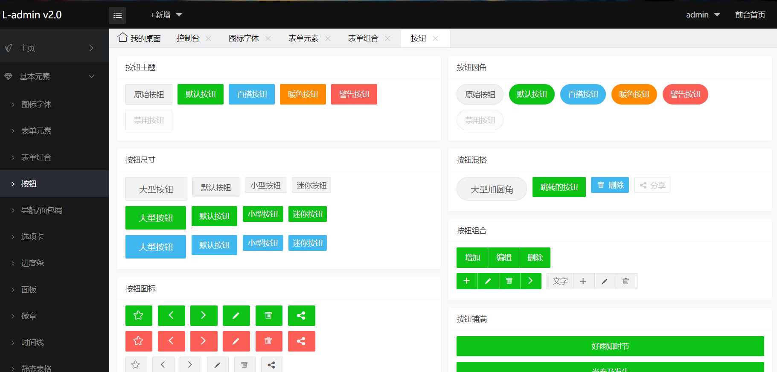
Task: Click the green pencil edit icon button
Action: 236,316
